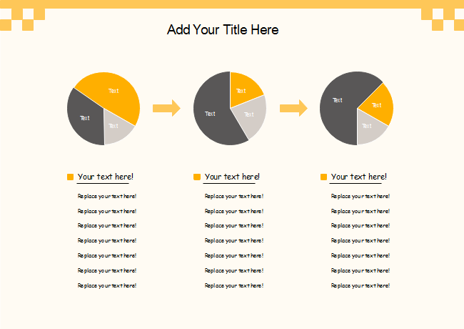Select the middle column "Your text here!" heading
464x329 pixels.
tap(232, 177)
